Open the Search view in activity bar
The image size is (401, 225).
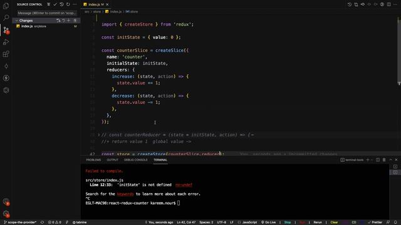click(x=6, y=17)
